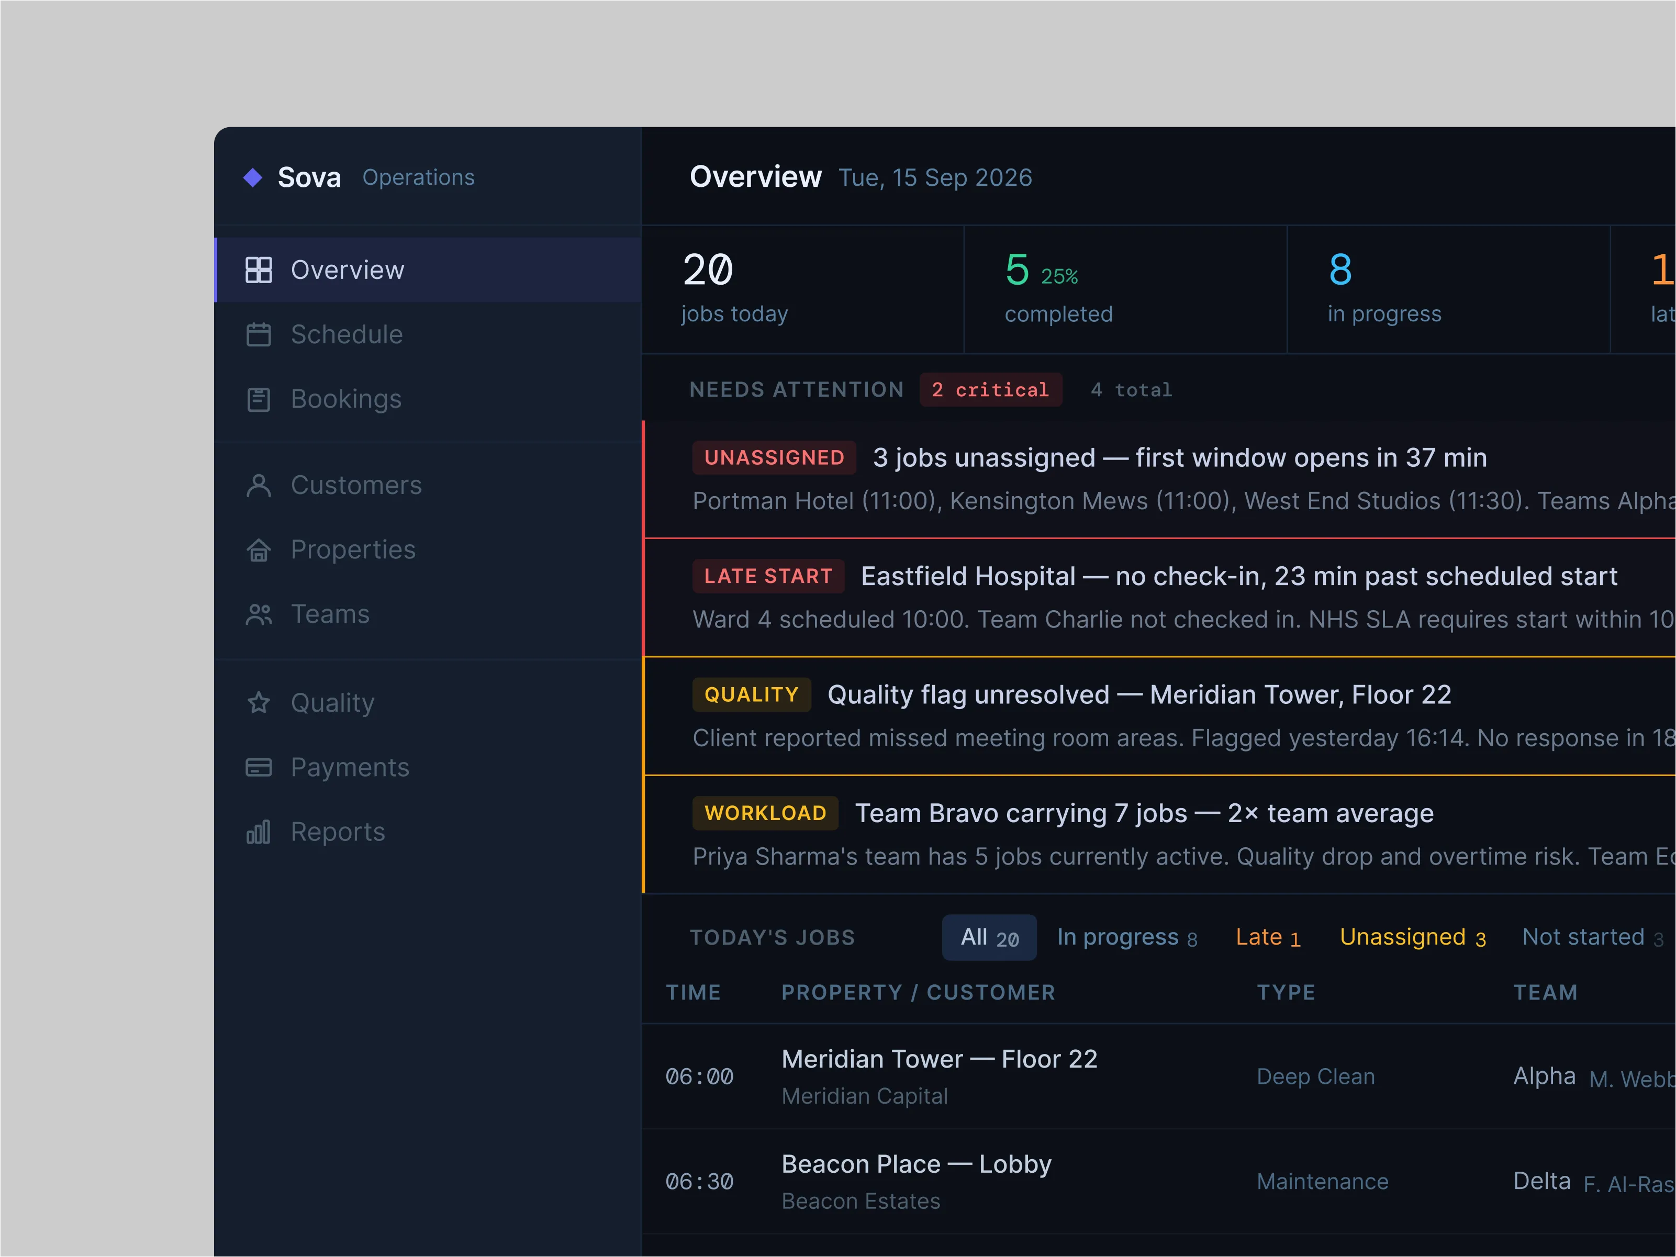
Task: Click the PROPERTY / CUSTOMER column header
Action: click(x=918, y=993)
